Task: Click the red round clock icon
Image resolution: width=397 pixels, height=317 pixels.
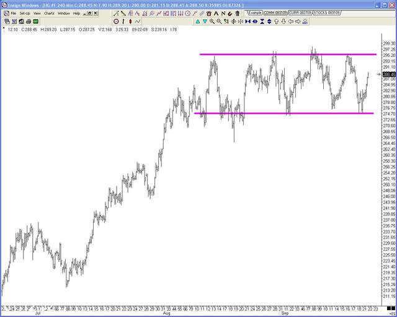Action: point(116,22)
